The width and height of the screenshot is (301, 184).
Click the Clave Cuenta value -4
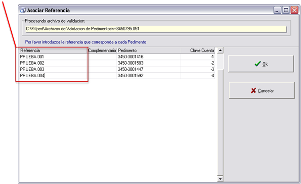pos(198,76)
